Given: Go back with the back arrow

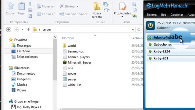Looking at the screenshot, I should pyautogui.click(x=9, y=30).
